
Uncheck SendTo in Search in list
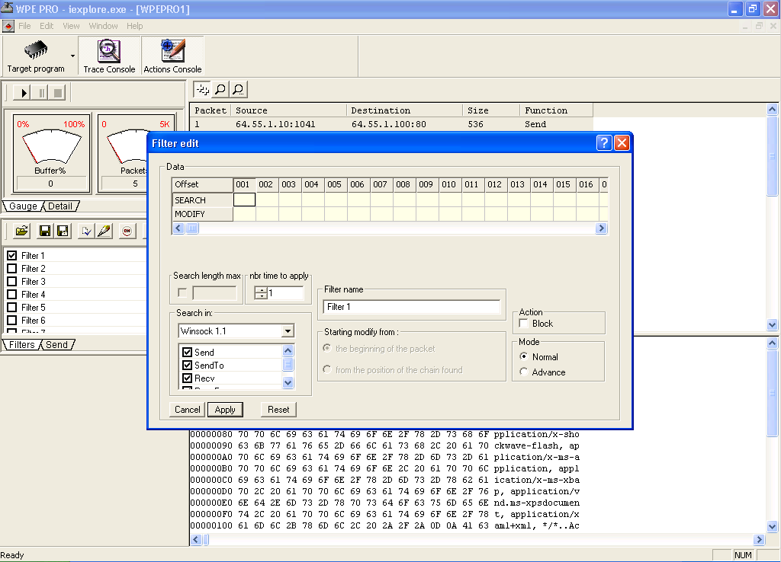pyautogui.click(x=188, y=365)
